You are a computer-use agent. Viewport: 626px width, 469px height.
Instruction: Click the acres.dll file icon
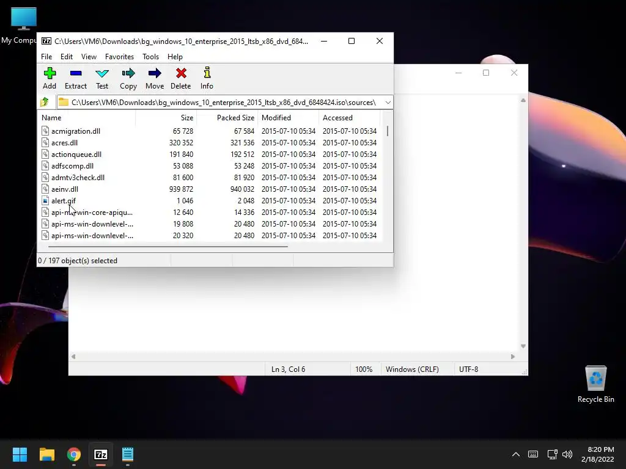[45, 142]
